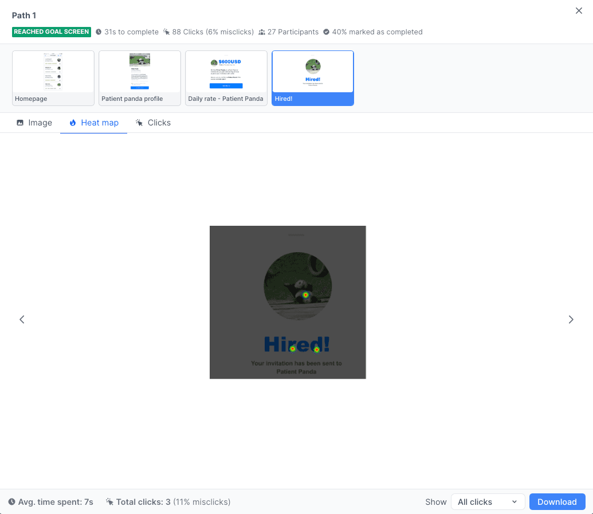The width and height of the screenshot is (593, 514).
Task: Click the participants icon beside 27 Participants
Action: [x=262, y=32]
